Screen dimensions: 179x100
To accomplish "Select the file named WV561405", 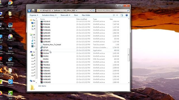I will pos(47,82).
